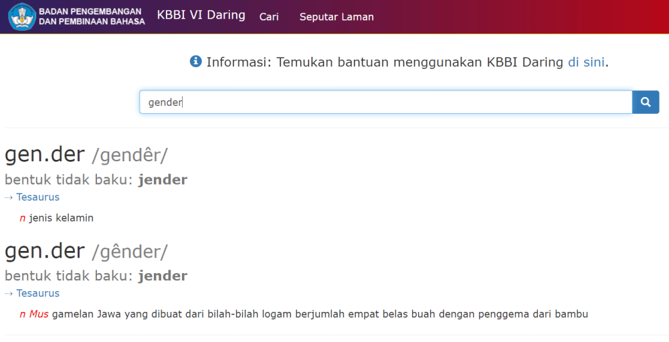Go to KBBI VI Daring home

click(x=201, y=15)
